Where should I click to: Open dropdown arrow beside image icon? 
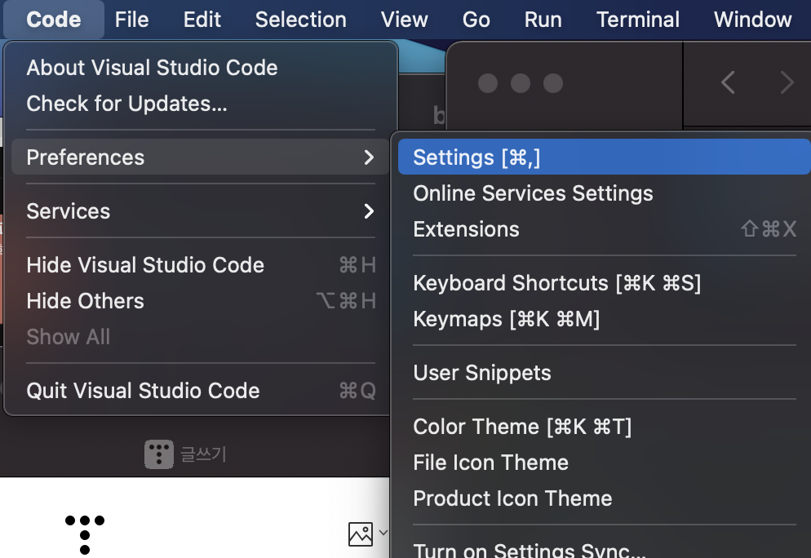point(383,532)
